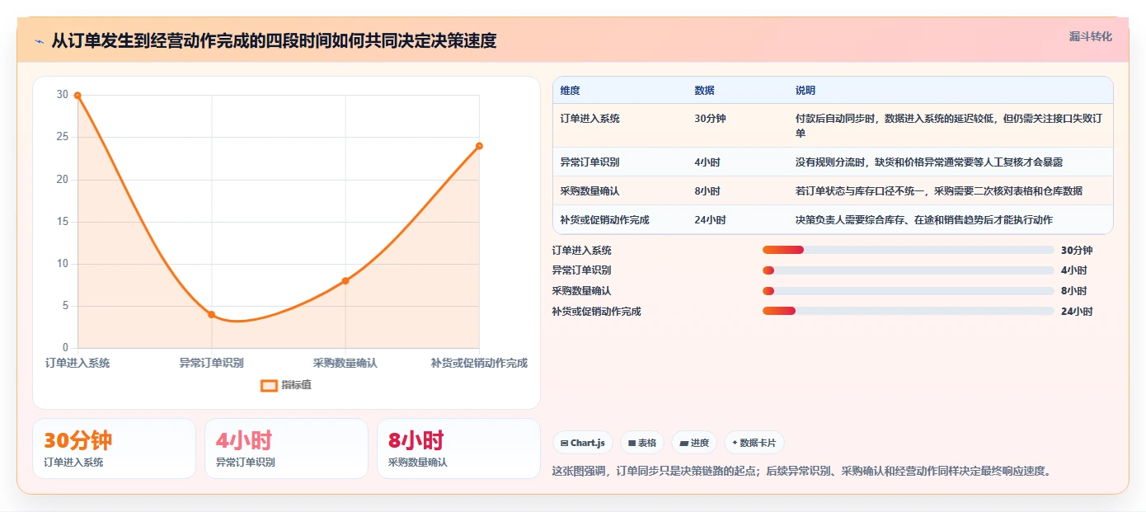Click the 8小时 cell in the table
This screenshot has width=1146, height=512.
click(x=707, y=191)
